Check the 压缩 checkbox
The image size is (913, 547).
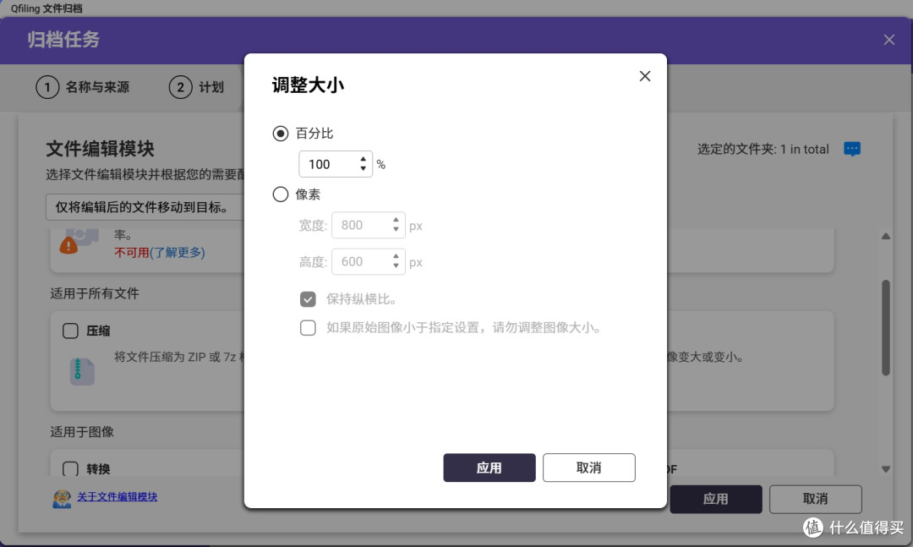pos(70,331)
